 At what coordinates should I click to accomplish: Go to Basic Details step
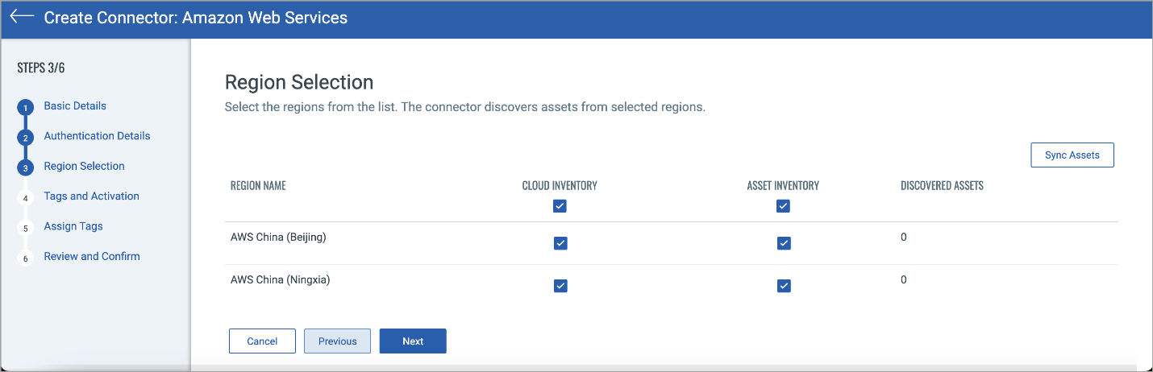pyautogui.click(x=75, y=105)
